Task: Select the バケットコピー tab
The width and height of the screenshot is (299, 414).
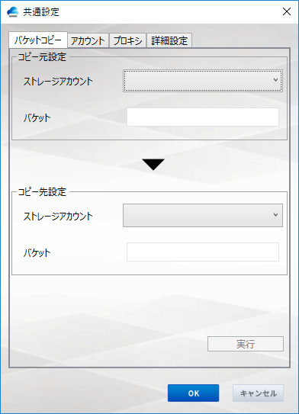Action: pyautogui.click(x=38, y=40)
